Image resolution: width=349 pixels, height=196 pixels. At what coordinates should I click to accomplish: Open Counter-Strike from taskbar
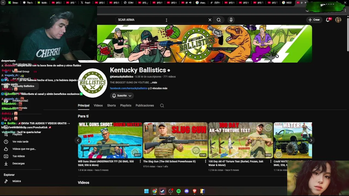coord(203,191)
